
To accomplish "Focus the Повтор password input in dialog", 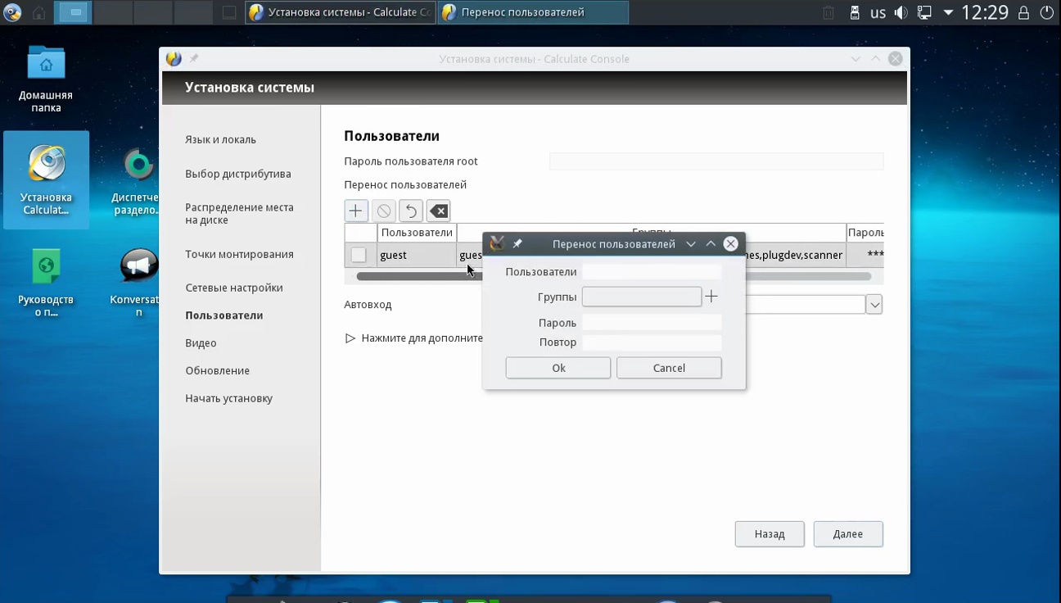I will (x=652, y=342).
